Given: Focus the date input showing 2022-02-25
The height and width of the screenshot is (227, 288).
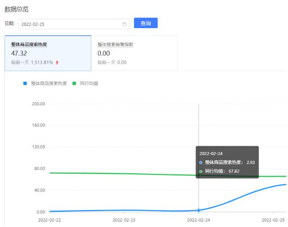Looking at the screenshot, I should pos(74,24).
